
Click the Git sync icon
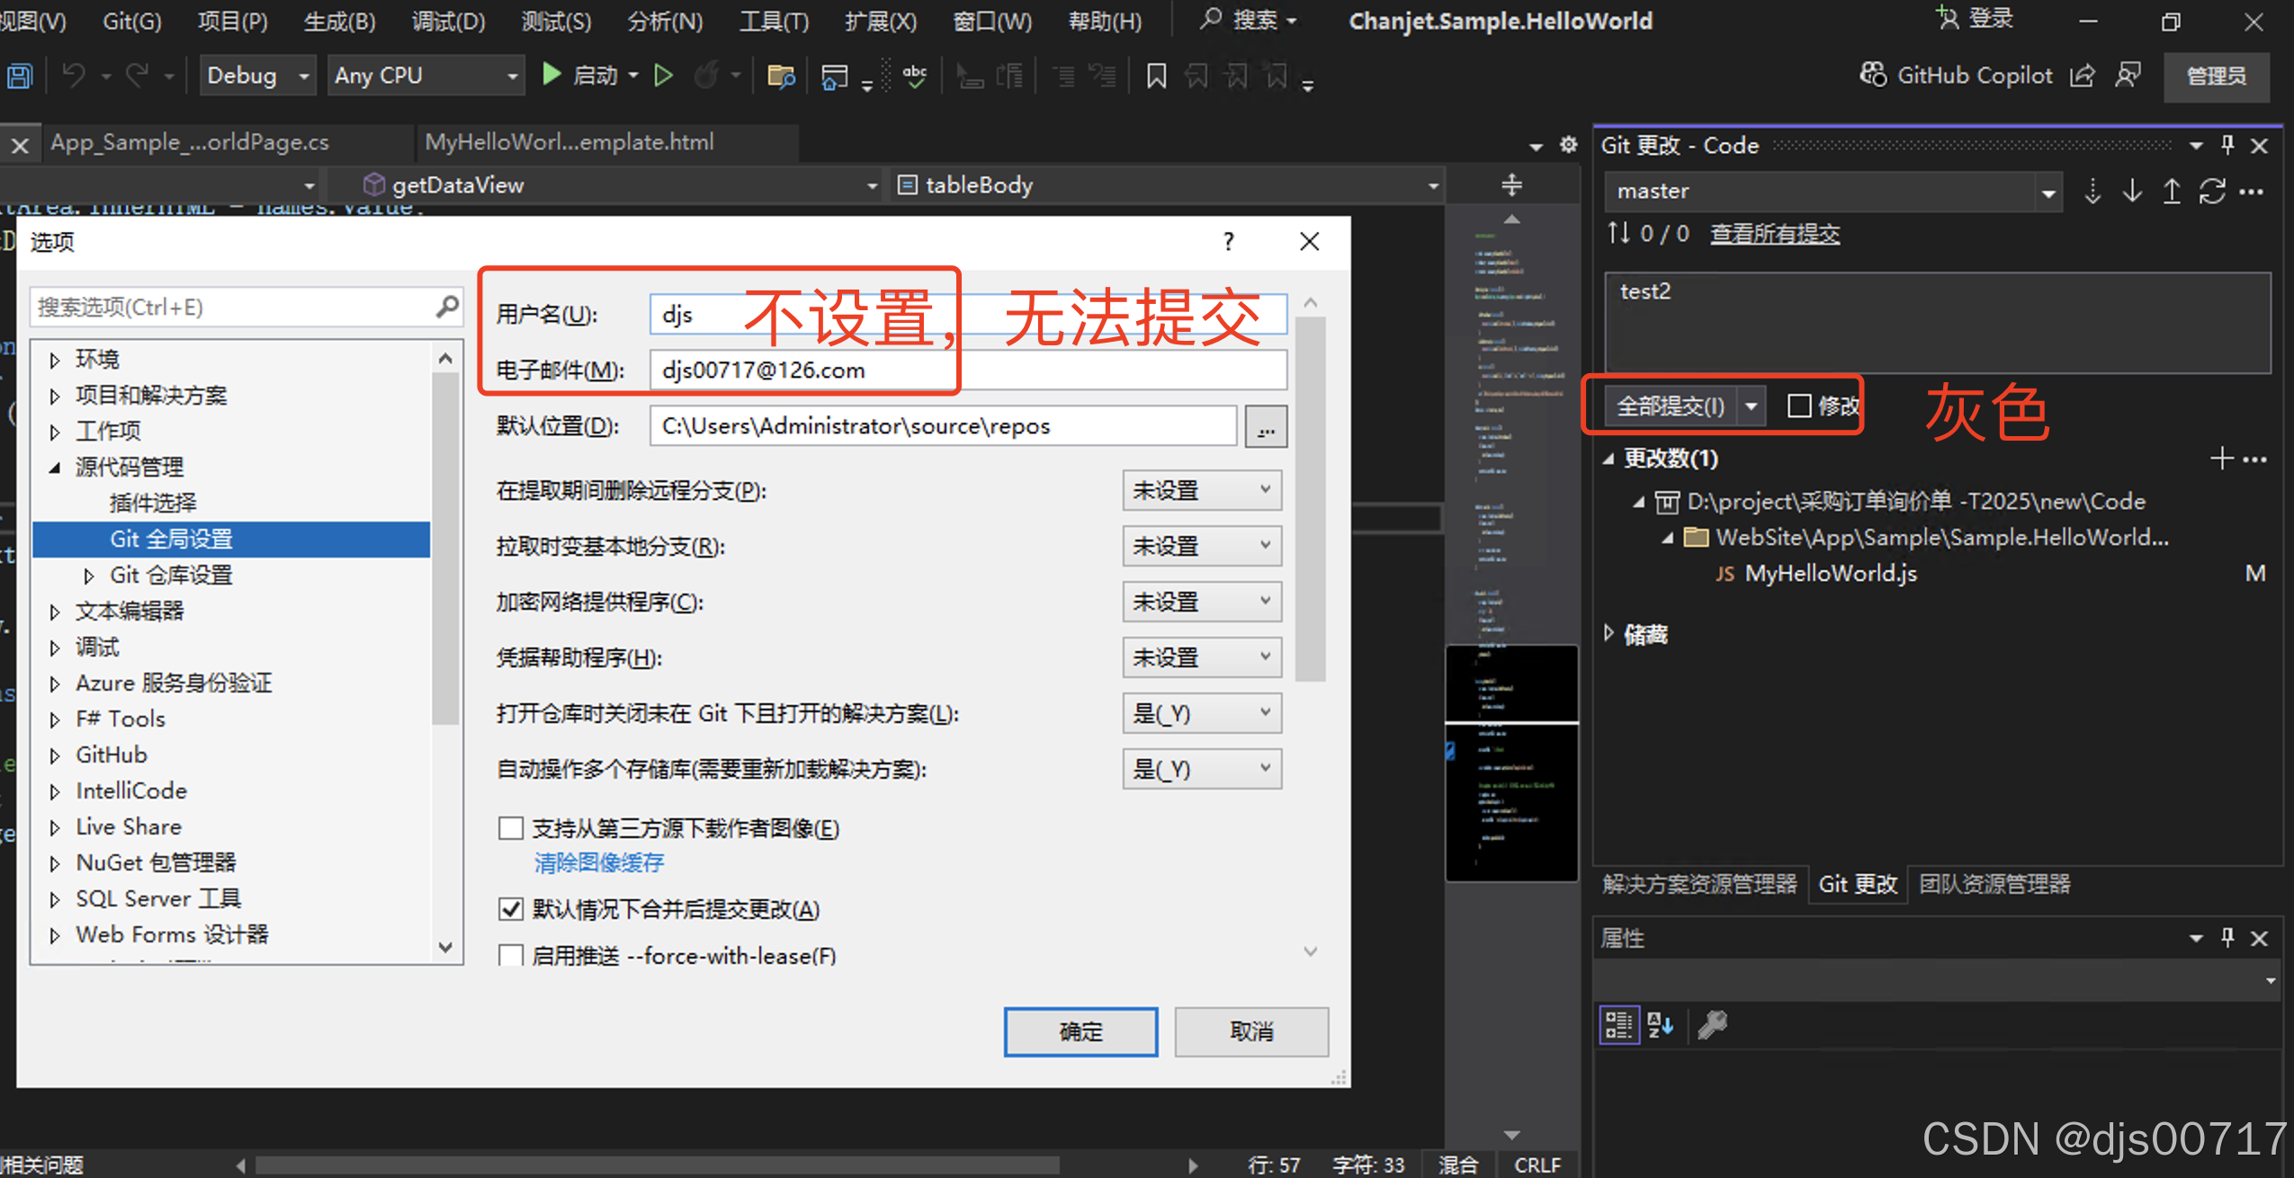[2212, 192]
